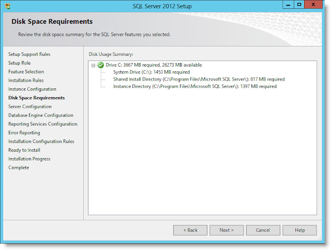Select the Drive C: 3667 MB required row
This screenshot has width=331, height=250.
point(154,65)
